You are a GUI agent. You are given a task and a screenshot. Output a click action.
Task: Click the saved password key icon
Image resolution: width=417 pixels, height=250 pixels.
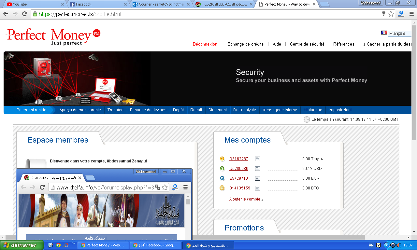tap(384, 14)
